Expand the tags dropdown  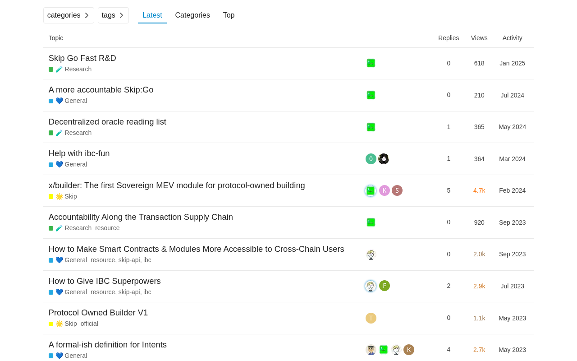[x=113, y=15]
